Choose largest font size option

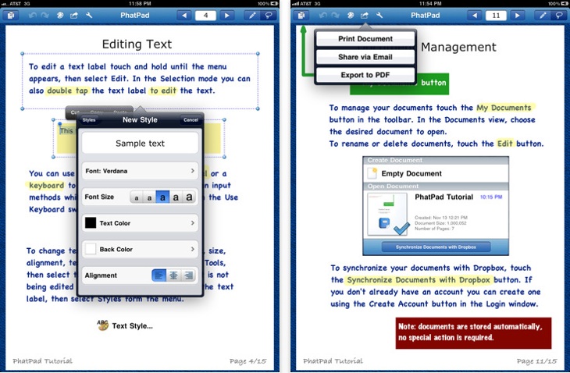[189, 197]
